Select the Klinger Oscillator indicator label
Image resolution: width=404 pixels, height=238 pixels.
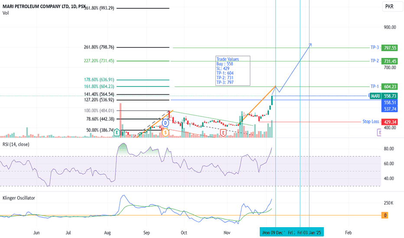19,198
